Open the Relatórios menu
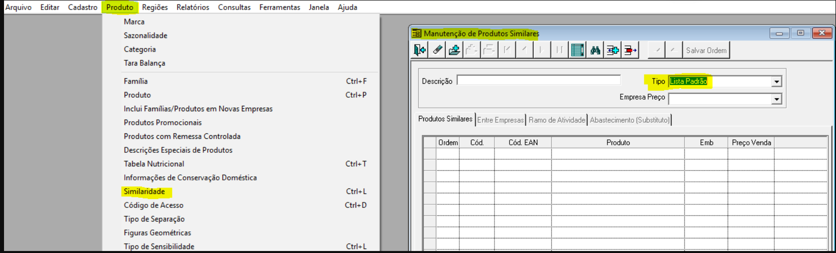 193,8
